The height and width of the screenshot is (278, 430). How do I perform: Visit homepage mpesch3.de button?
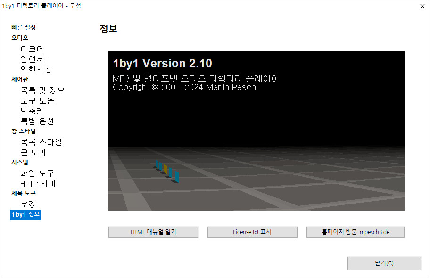coord(356,232)
